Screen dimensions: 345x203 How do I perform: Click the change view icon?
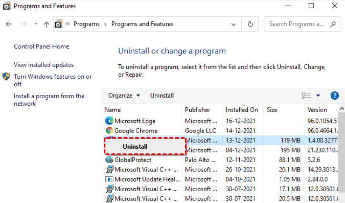306,95
